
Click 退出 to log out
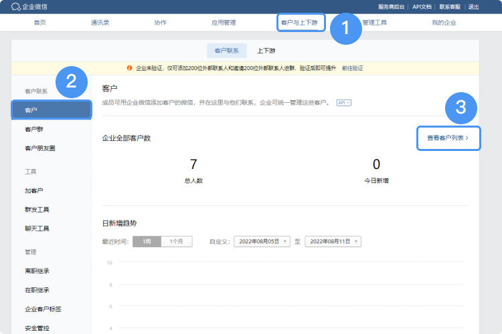(x=474, y=7)
